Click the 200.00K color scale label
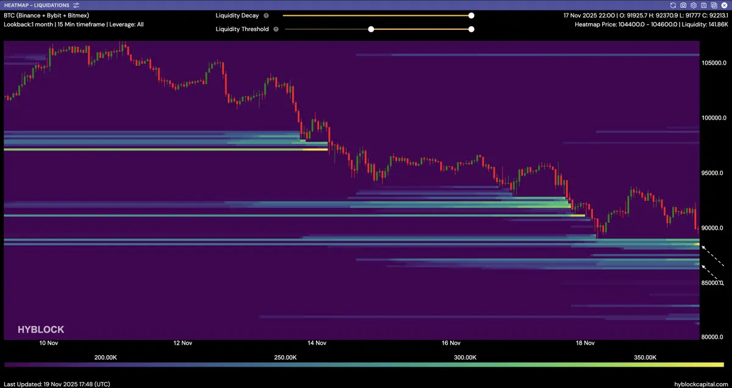 tap(106, 358)
